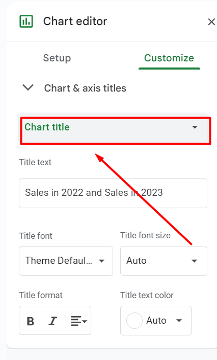Switch to the Setup tab
Screen dimensions: 217x360
tap(57, 58)
